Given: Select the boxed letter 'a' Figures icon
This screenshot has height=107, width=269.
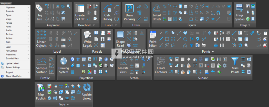Looking at the screenshot, I should click(175, 19).
